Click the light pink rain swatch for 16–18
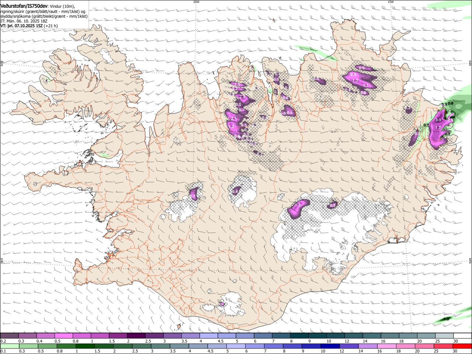Image resolution: width=472 pixels, height=354 pixels. [x=386, y=346]
